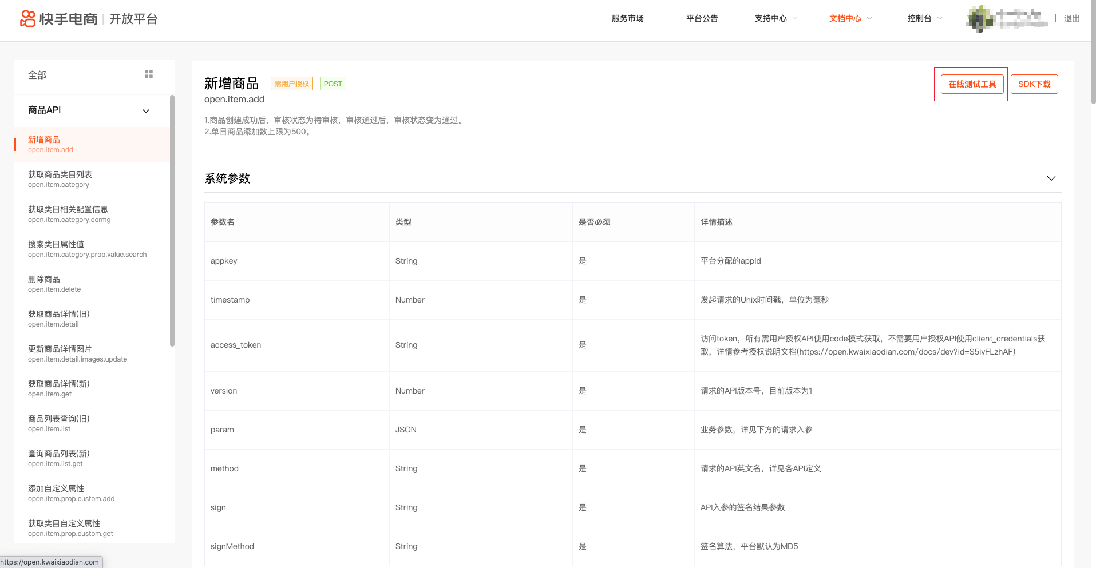Viewport: 1096px width, 568px height.
Task: Open 搜索类目属性值 API doc
Action: pos(92,249)
